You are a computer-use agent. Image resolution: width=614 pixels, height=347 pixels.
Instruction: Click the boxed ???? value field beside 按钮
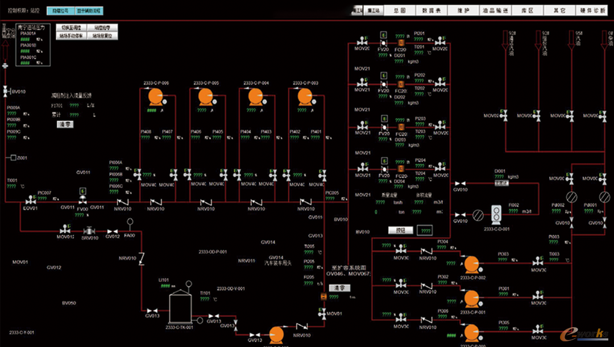point(425,231)
